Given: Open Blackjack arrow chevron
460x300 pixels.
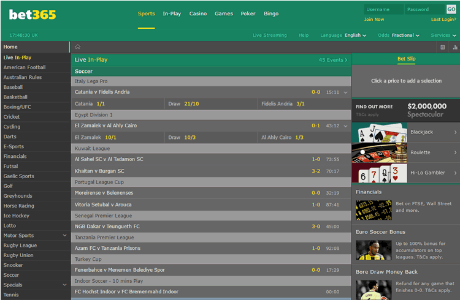Looking at the screenshot, I should (x=455, y=132).
